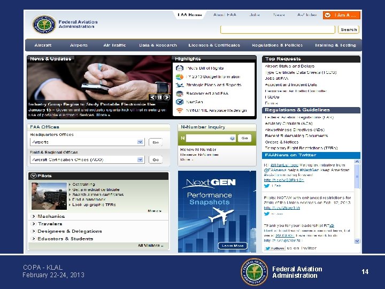The width and height of the screenshot is (385, 289).
Task: Click the Twitter Follow button
Action: [x=275, y=248]
